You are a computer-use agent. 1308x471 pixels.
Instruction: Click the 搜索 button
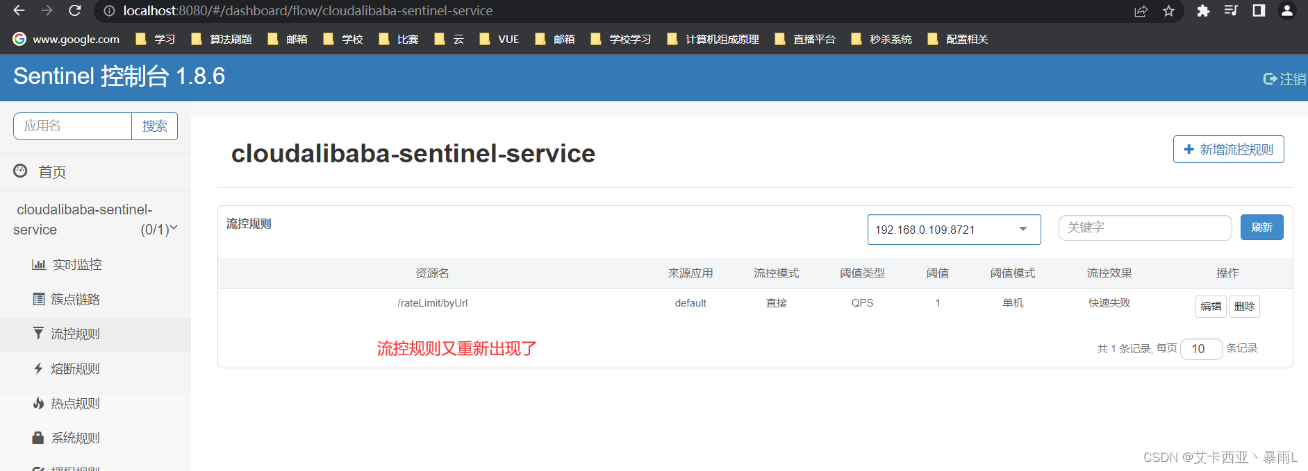(155, 126)
